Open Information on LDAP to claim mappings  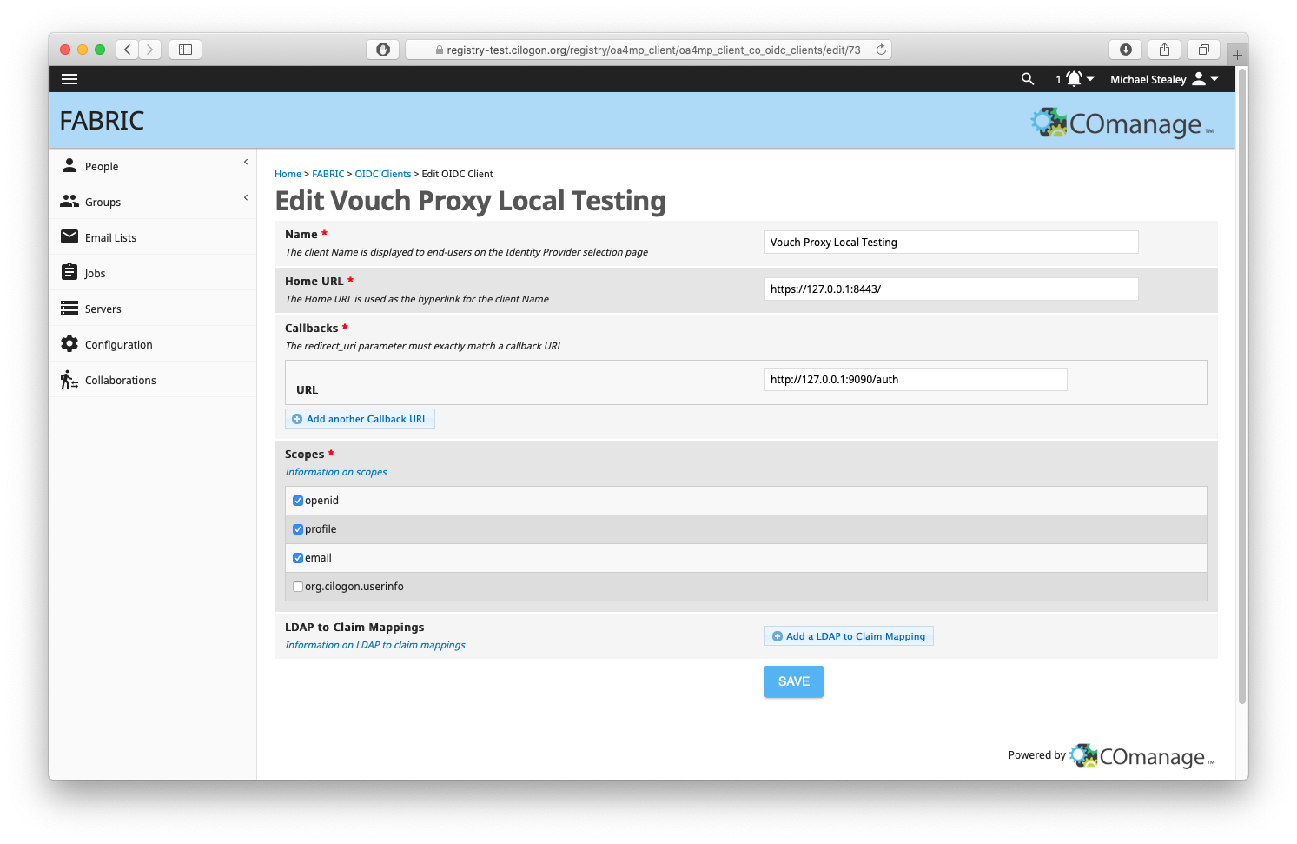375,645
